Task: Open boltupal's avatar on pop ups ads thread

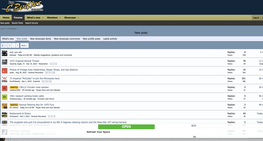Action: 4,53
